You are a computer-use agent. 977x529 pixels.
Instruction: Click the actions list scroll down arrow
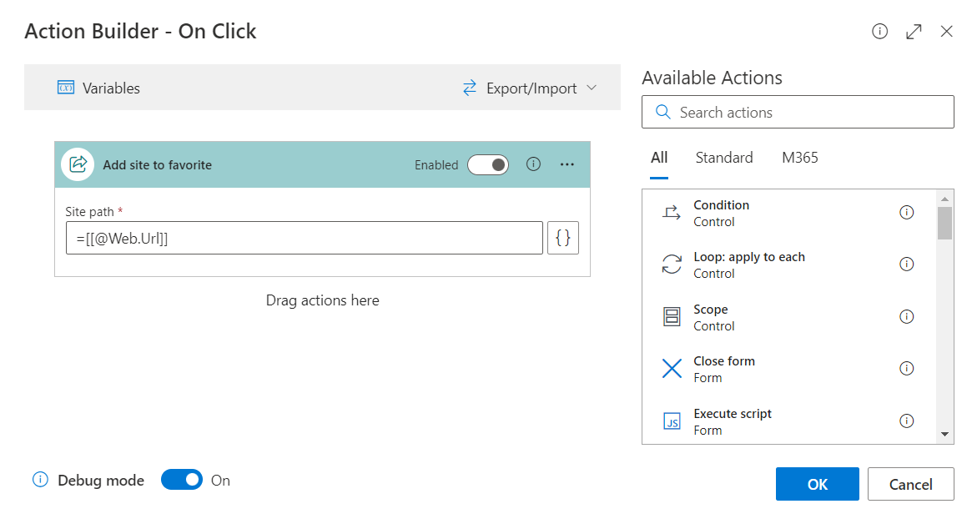pyautogui.click(x=944, y=434)
